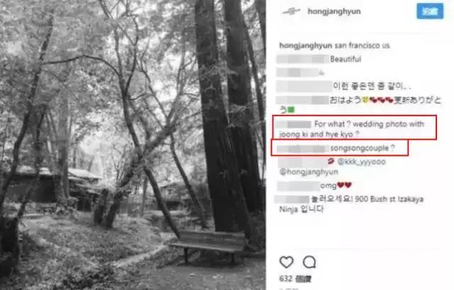
Task: Click the blue follow button
Action: coord(430,11)
